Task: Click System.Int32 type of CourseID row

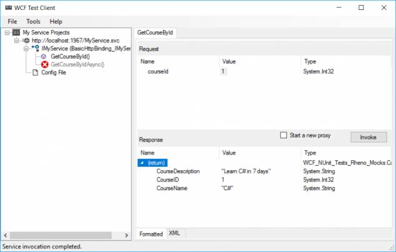Action: pyautogui.click(x=319, y=179)
